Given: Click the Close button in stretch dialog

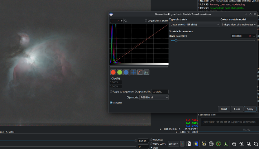Looking at the screenshot, I should tap(237, 109).
